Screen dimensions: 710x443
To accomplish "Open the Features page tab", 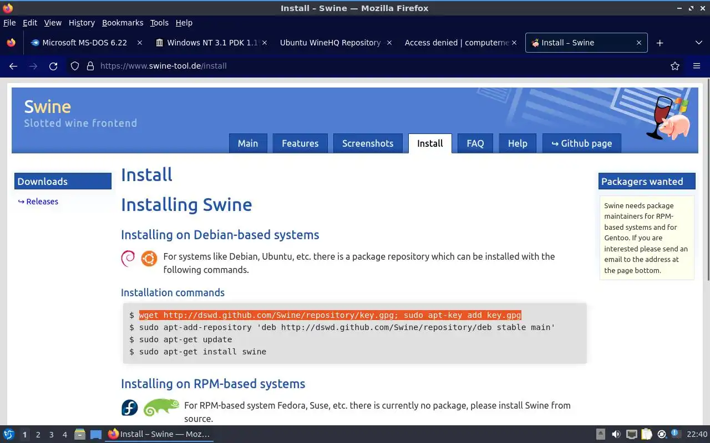I will [300, 143].
